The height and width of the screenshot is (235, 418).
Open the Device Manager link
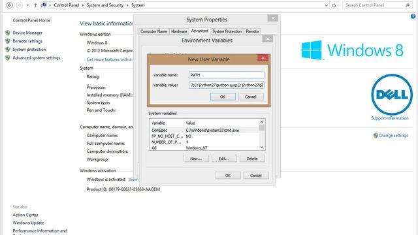point(27,33)
